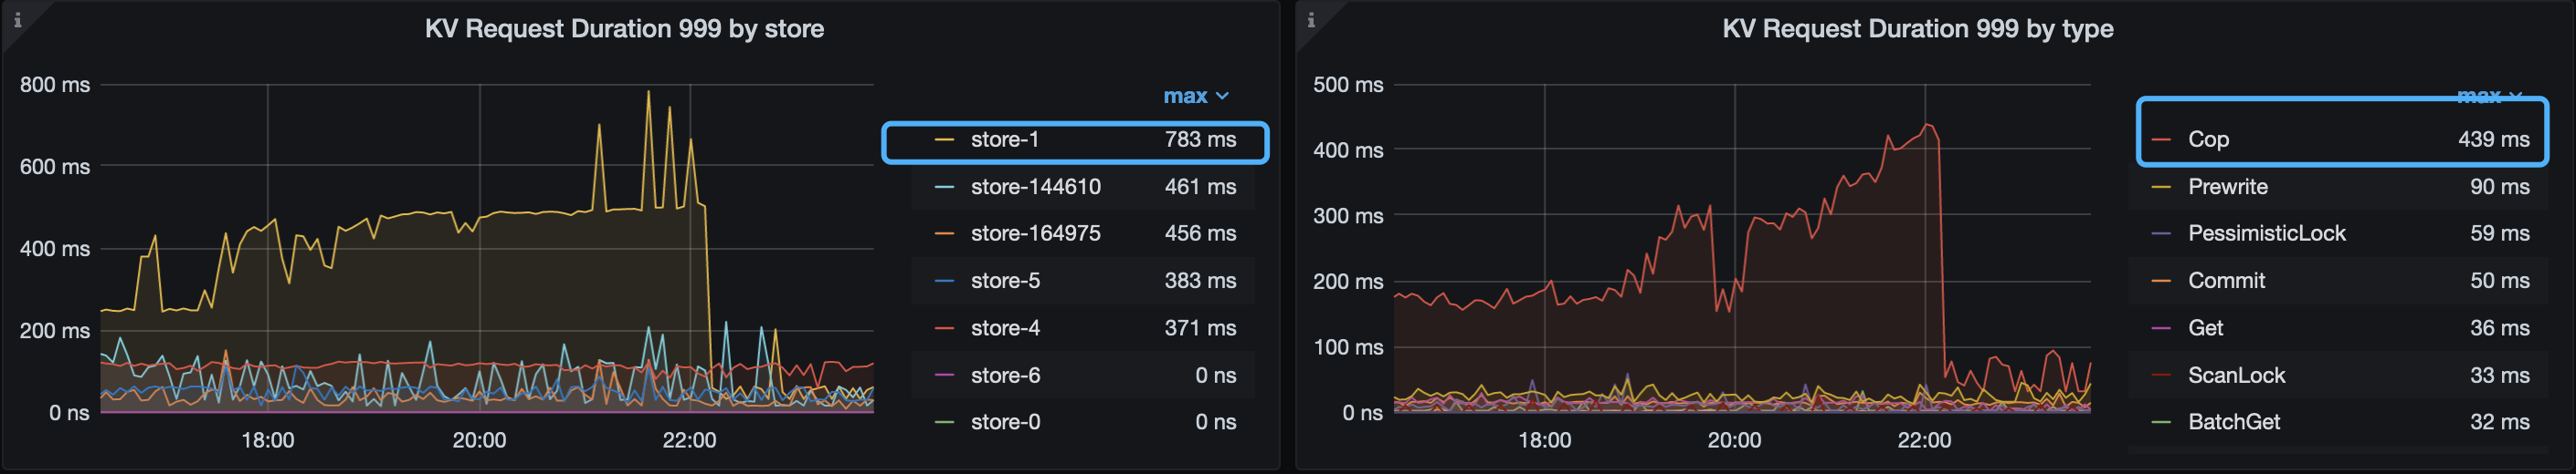The height and width of the screenshot is (474, 2576).
Task: Click the Prewrite legend color line
Action: point(2160,188)
